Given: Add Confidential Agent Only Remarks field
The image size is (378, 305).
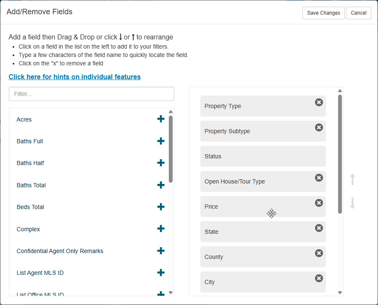Looking at the screenshot, I should (x=161, y=251).
